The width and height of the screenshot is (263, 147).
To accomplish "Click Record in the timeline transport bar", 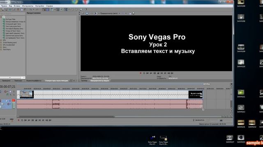I will pos(18,120).
